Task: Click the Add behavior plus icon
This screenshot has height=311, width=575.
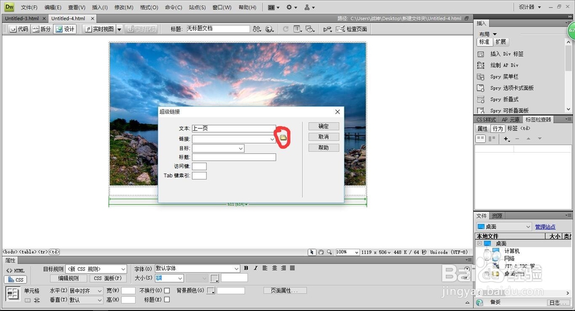Action: click(x=507, y=139)
